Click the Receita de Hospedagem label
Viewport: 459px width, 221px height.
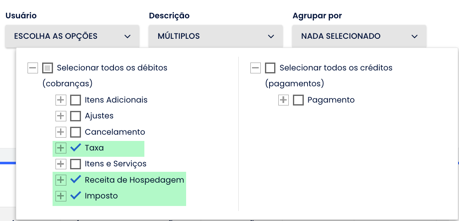point(134,180)
